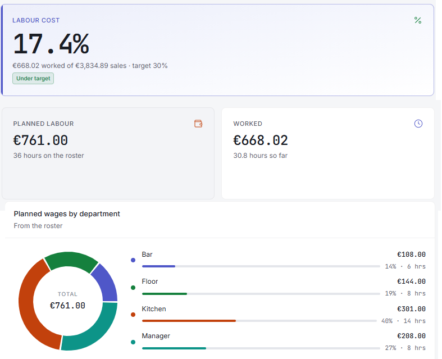Click the Floor progress bar
The height and width of the screenshot is (359, 442).
pos(261,294)
